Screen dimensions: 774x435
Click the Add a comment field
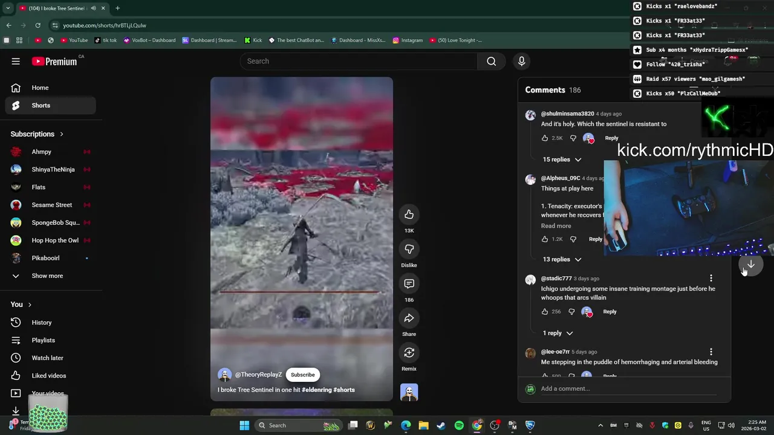tap(629, 388)
